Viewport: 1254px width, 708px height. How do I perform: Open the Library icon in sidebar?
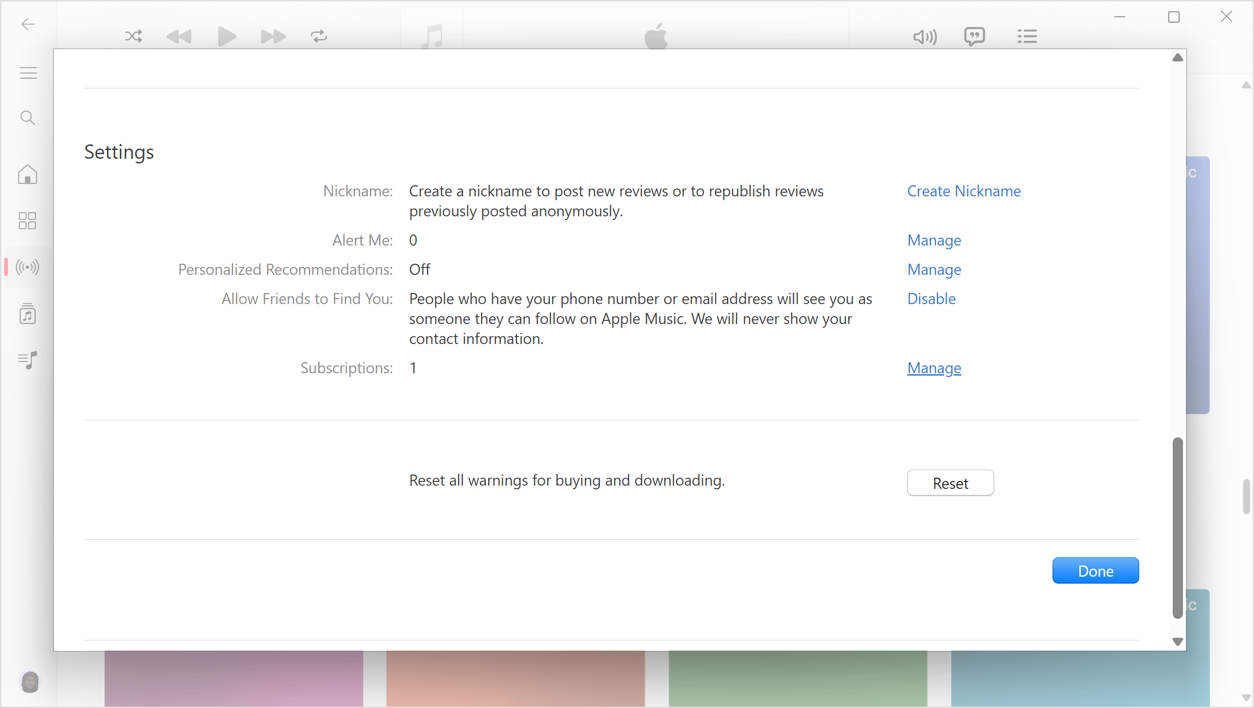27,314
